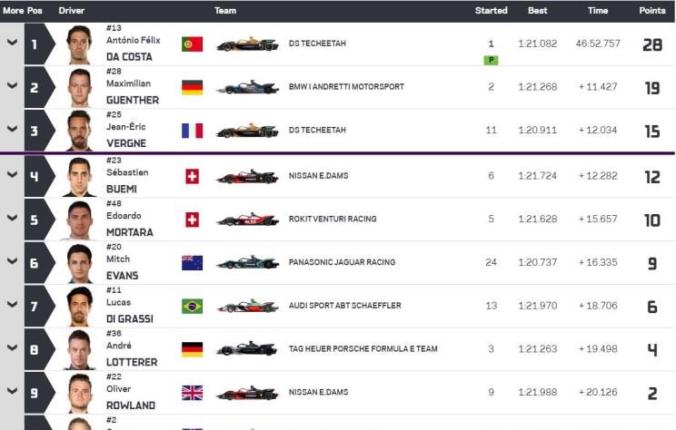Expand details for Sébastien Buemi row
This screenshot has width=676, height=430.
pyautogui.click(x=12, y=174)
